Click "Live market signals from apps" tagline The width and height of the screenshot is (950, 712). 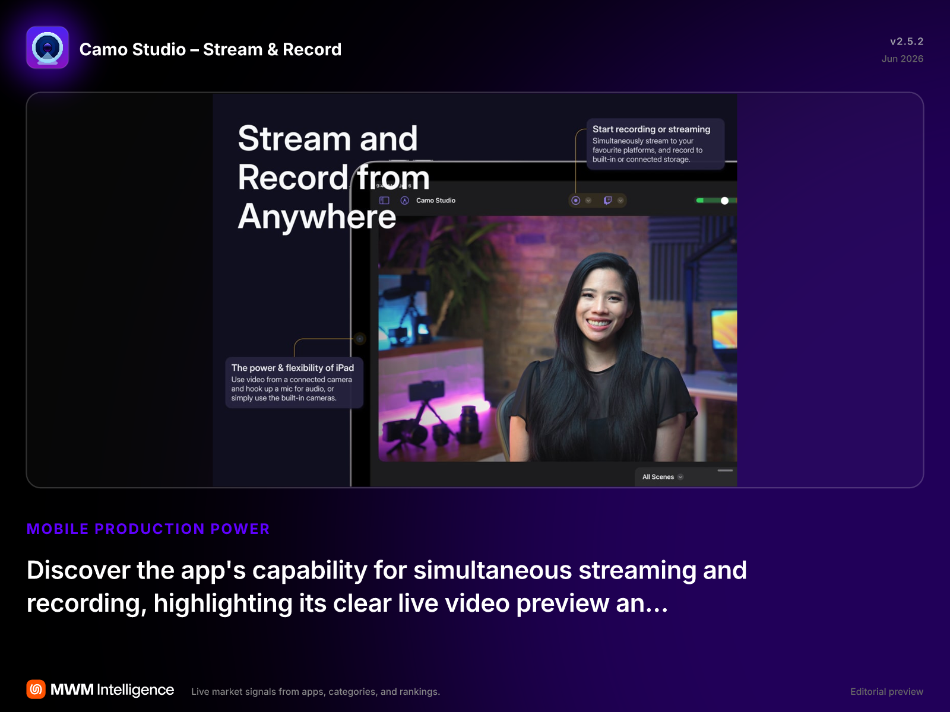point(316,692)
